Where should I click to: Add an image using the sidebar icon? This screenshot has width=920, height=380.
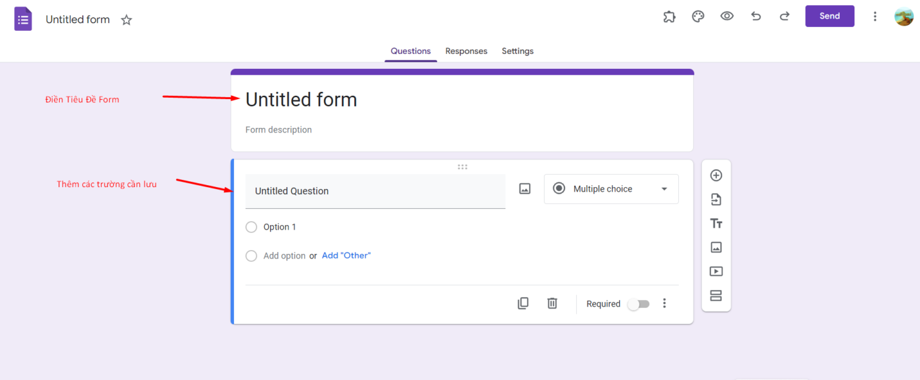click(716, 247)
